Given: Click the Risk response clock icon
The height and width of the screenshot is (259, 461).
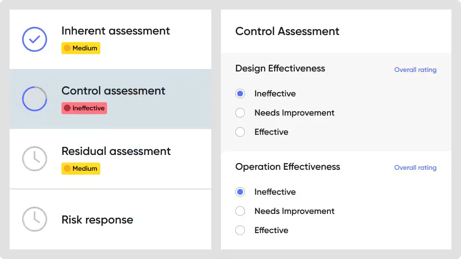Looking at the screenshot, I should pos(35,219).
